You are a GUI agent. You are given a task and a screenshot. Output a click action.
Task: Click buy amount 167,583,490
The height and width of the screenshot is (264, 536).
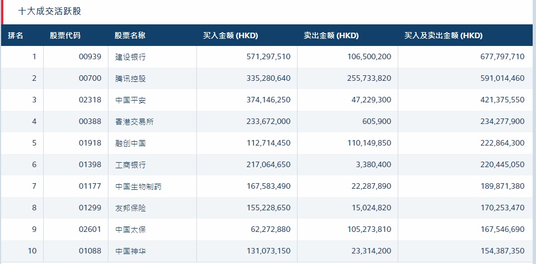268,186
